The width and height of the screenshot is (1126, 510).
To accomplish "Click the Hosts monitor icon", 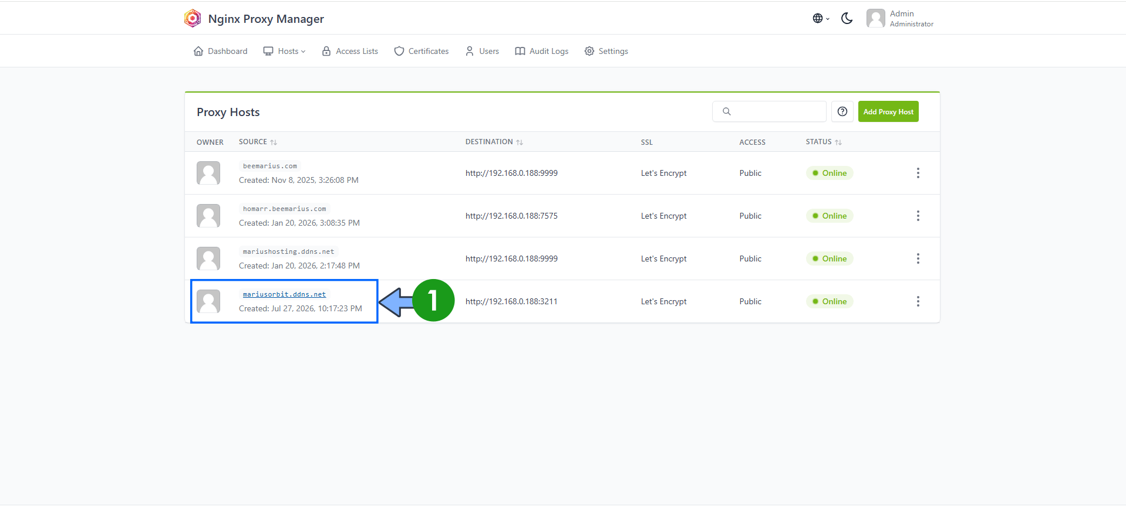I will (268, 51).
